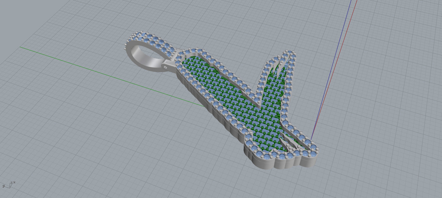Click the red axis line
442x198 pixels.
(x=334, y=70)
